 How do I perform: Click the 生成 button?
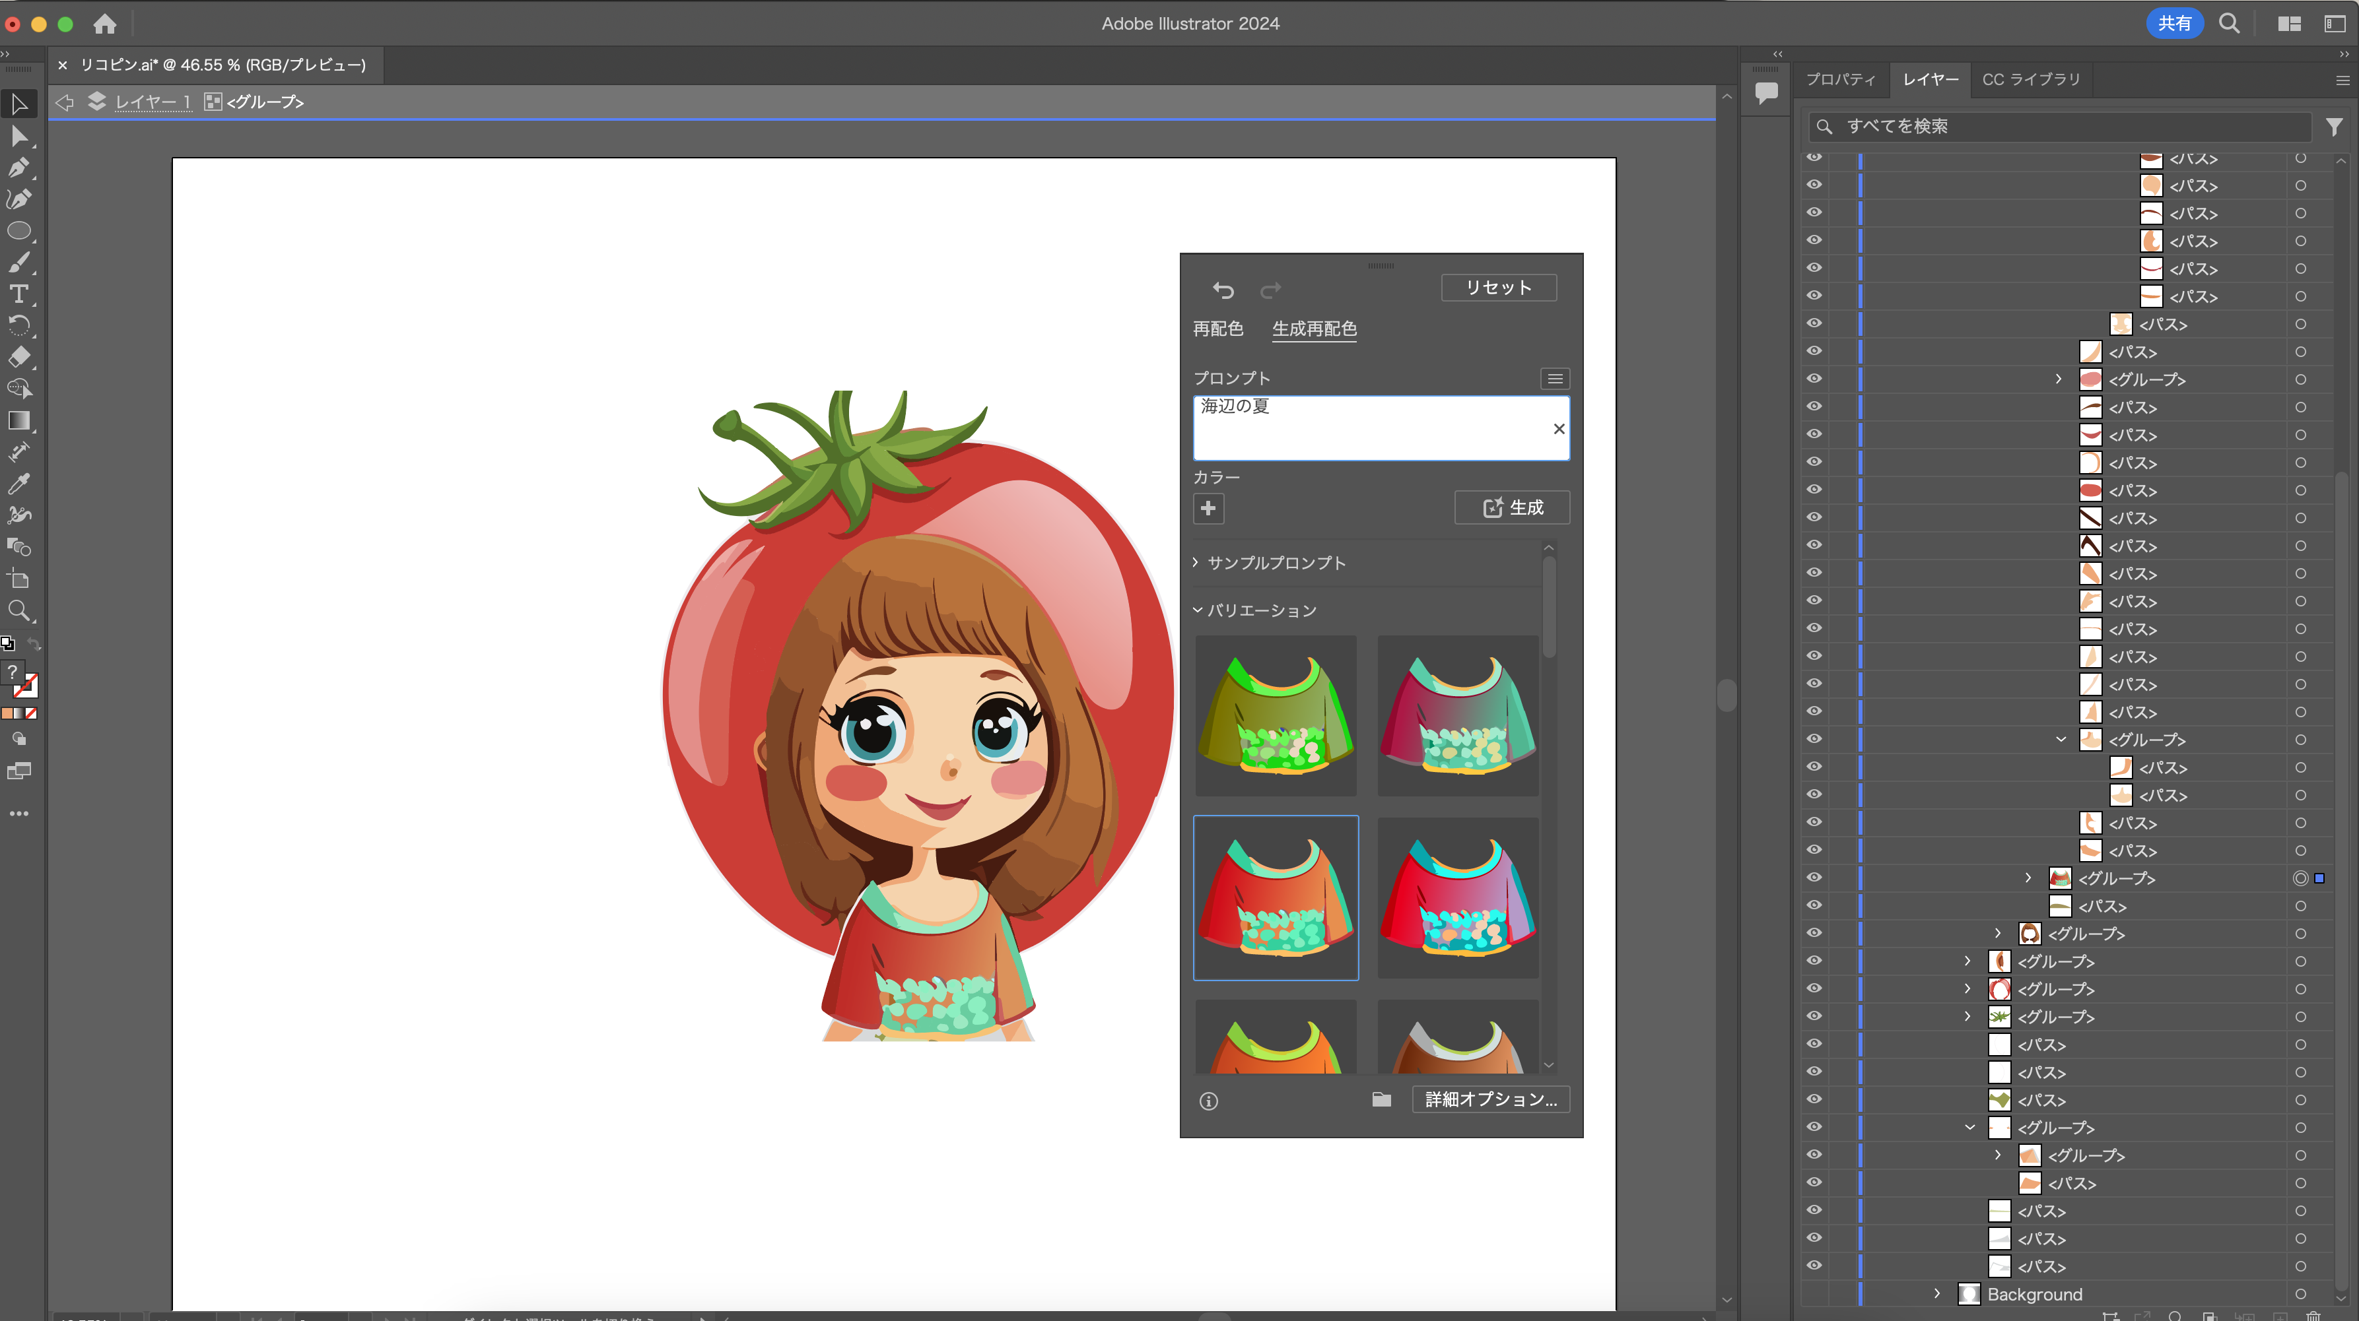tap(1512, 507)
